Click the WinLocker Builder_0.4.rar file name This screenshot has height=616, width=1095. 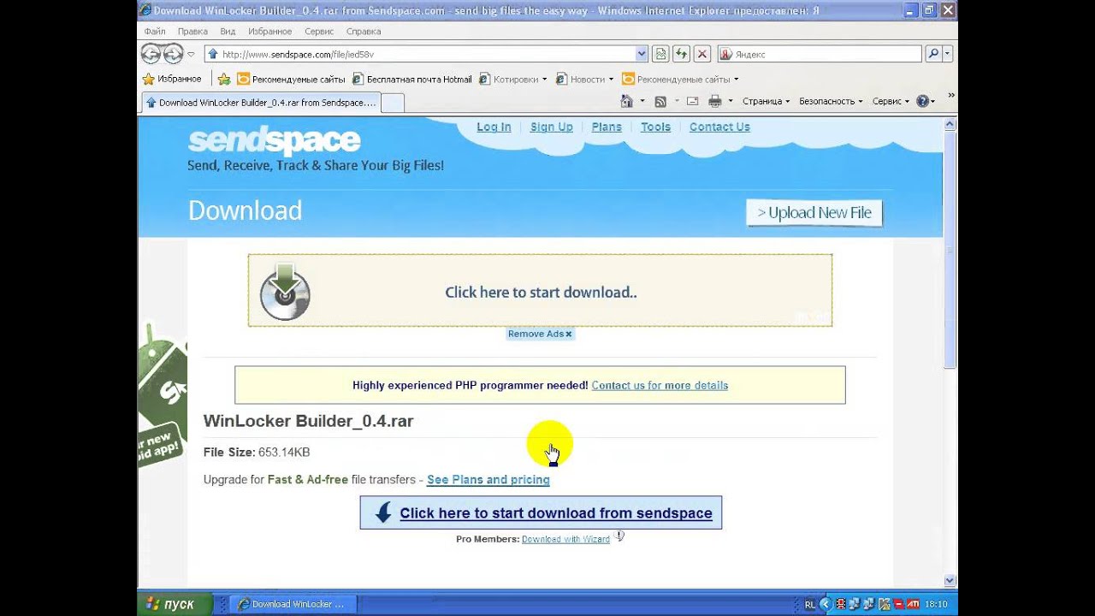coord(308,421)
